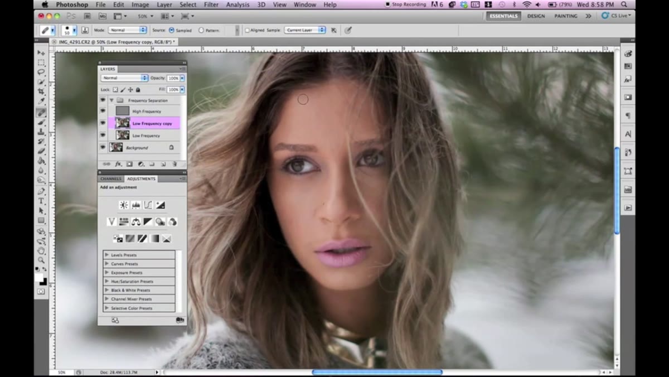Select the Clone Stamp tool
The image size is (669, 377).
pyautogui.click(x=41, y=132)
